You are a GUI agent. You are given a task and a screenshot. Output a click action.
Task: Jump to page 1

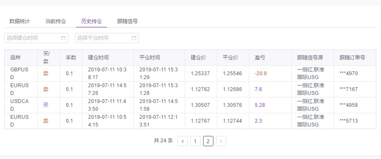(195, 141)
